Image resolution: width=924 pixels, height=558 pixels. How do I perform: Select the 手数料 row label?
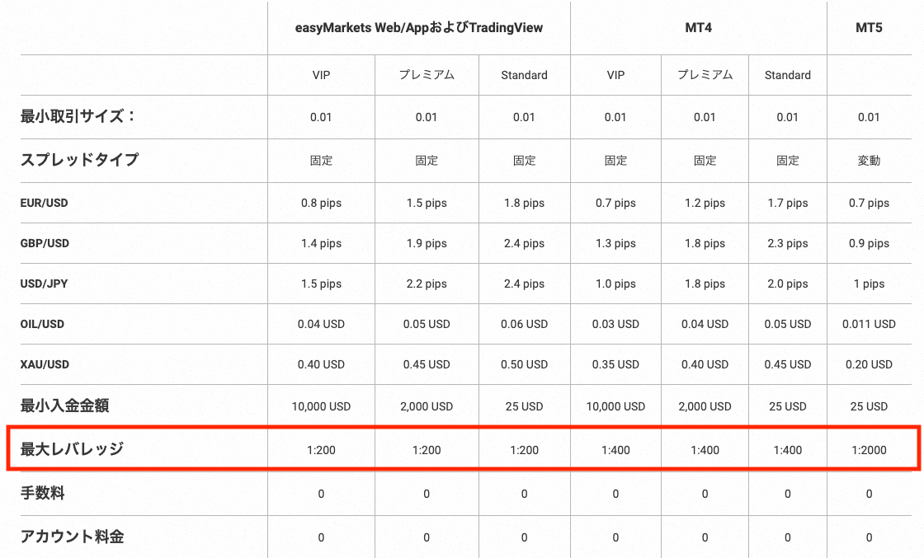click(x=42, y=493)
